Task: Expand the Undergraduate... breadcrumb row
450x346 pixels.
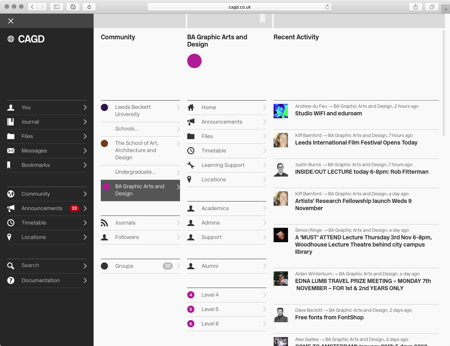Action: [x=140, y=172]
